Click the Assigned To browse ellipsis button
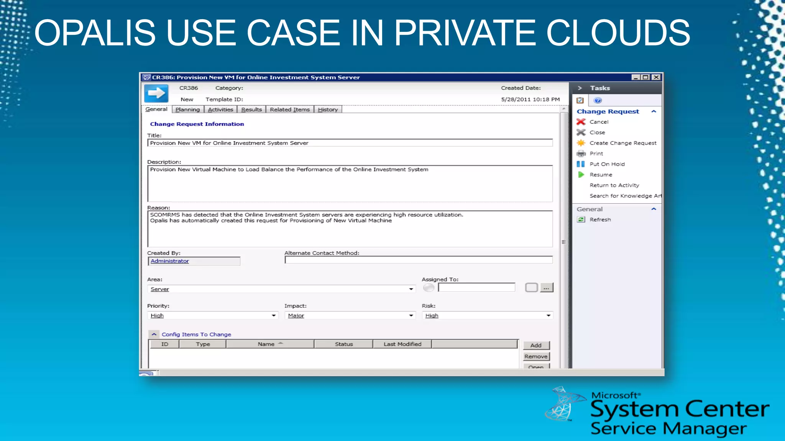This screenshot has width=785, height=441. click(547, 287)
